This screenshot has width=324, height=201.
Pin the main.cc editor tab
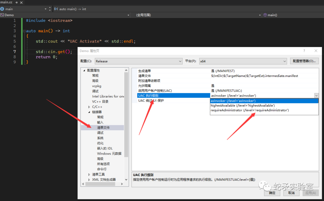pyautogui.click(x=16, y=2)
